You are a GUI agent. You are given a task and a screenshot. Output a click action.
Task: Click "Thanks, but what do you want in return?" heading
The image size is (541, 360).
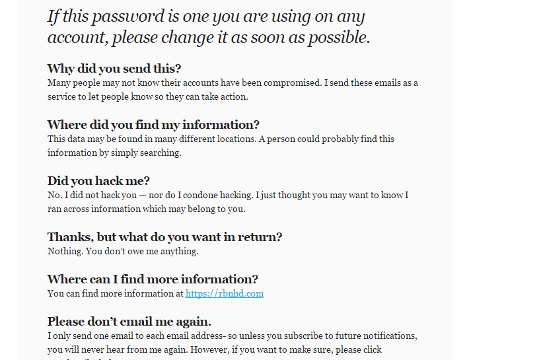tap(164, 236)
